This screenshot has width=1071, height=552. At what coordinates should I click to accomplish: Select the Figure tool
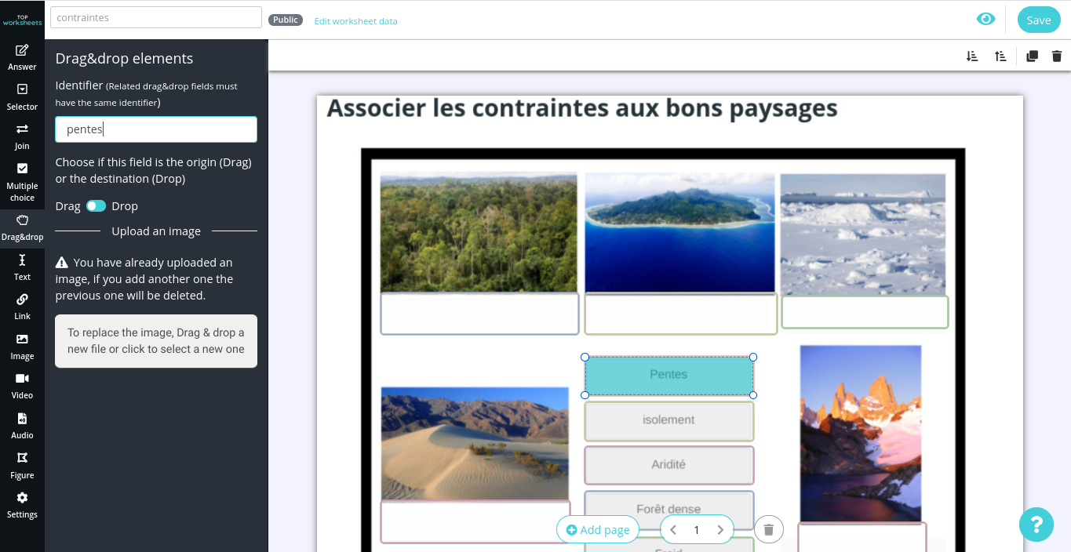22,466
